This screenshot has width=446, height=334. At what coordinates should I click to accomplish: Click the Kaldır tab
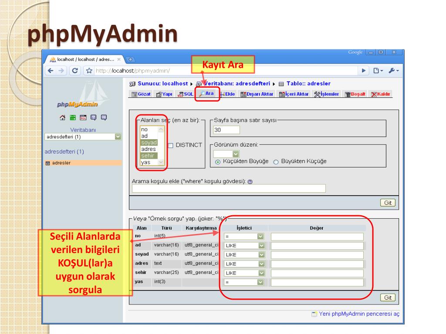[381, 94]
